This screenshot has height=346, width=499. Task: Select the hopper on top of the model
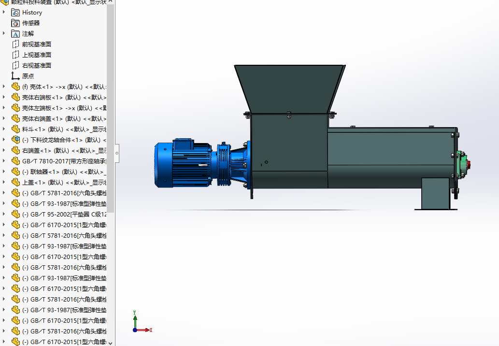[x=290, y=88]
